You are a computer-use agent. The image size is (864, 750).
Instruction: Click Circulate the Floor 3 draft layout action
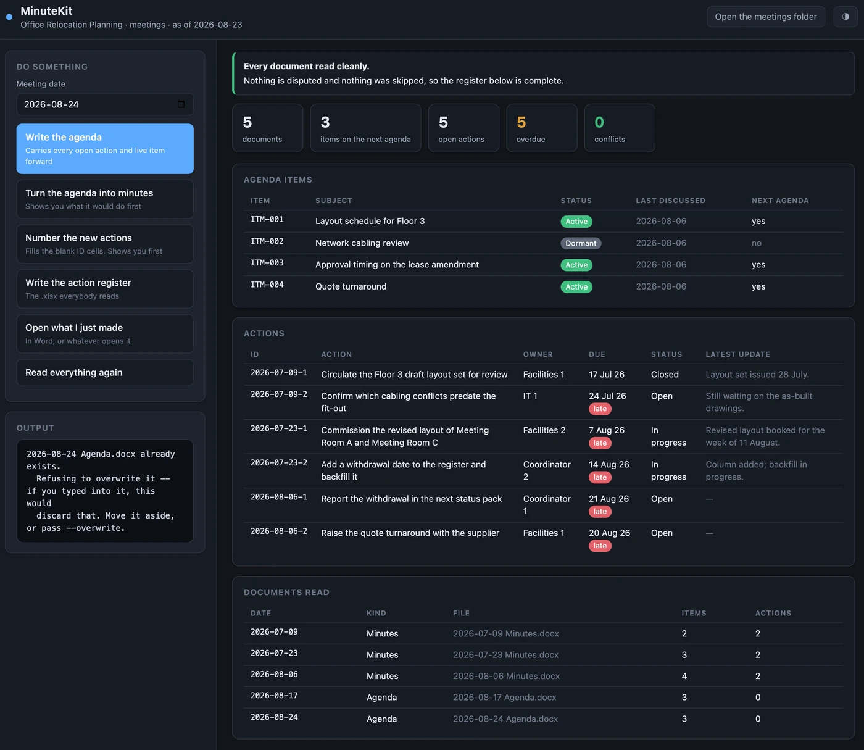pos(414,375)
